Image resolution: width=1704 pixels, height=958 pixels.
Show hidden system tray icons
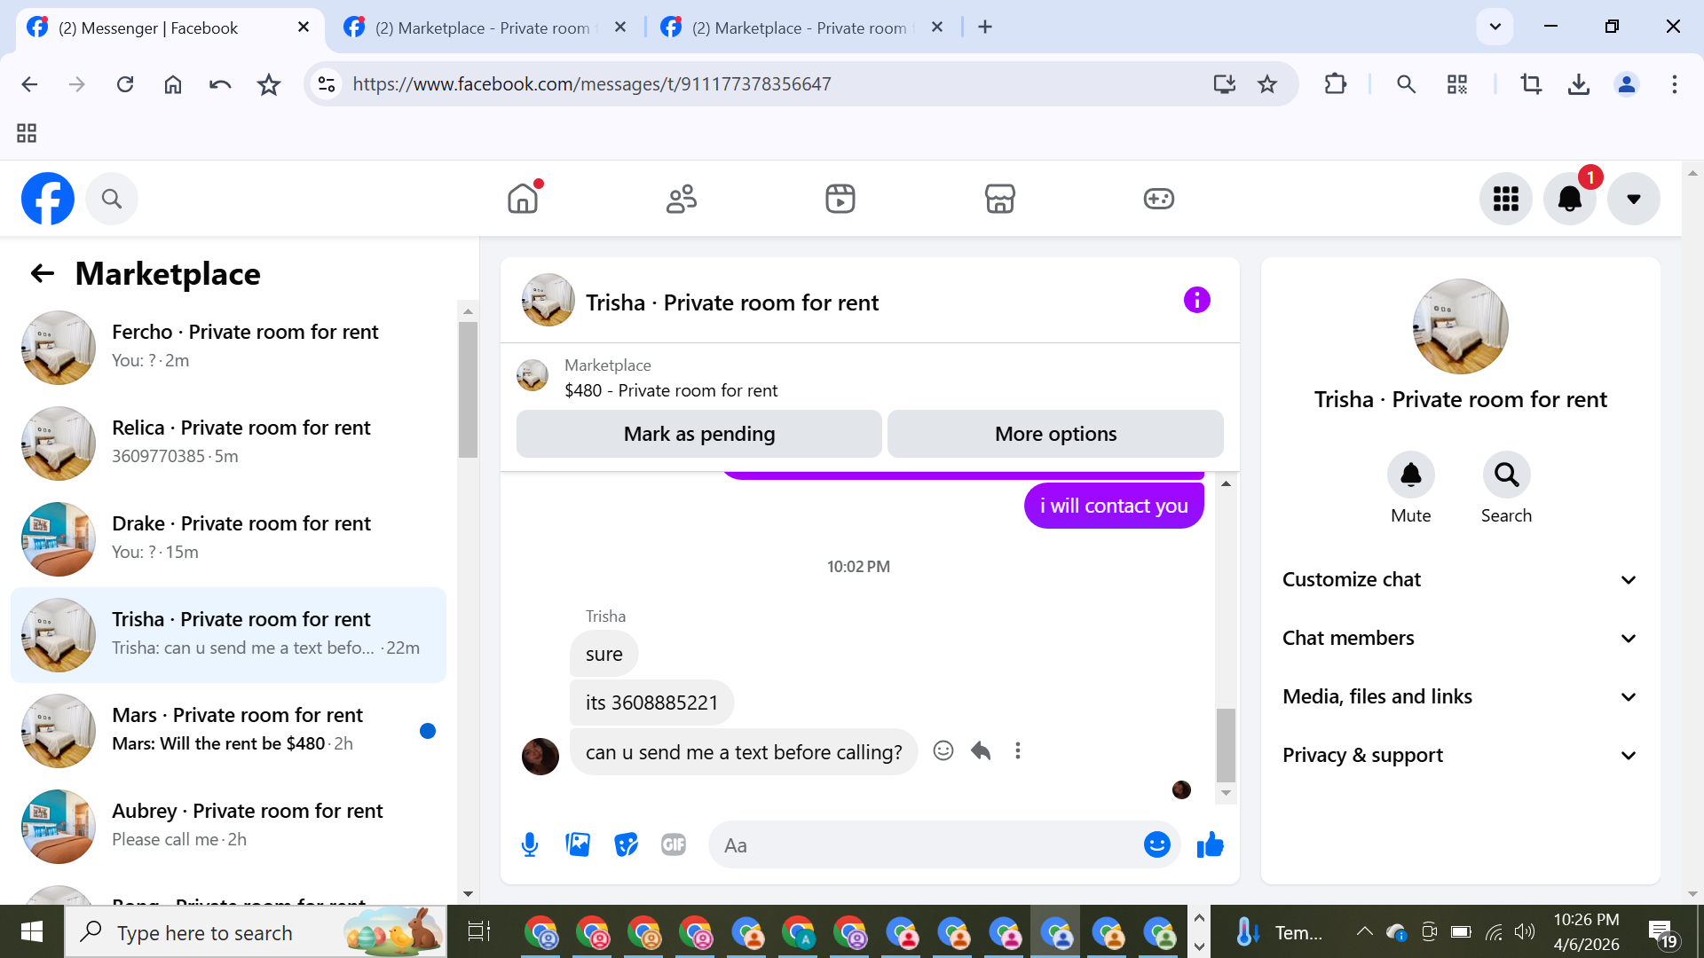point(1365,931)
